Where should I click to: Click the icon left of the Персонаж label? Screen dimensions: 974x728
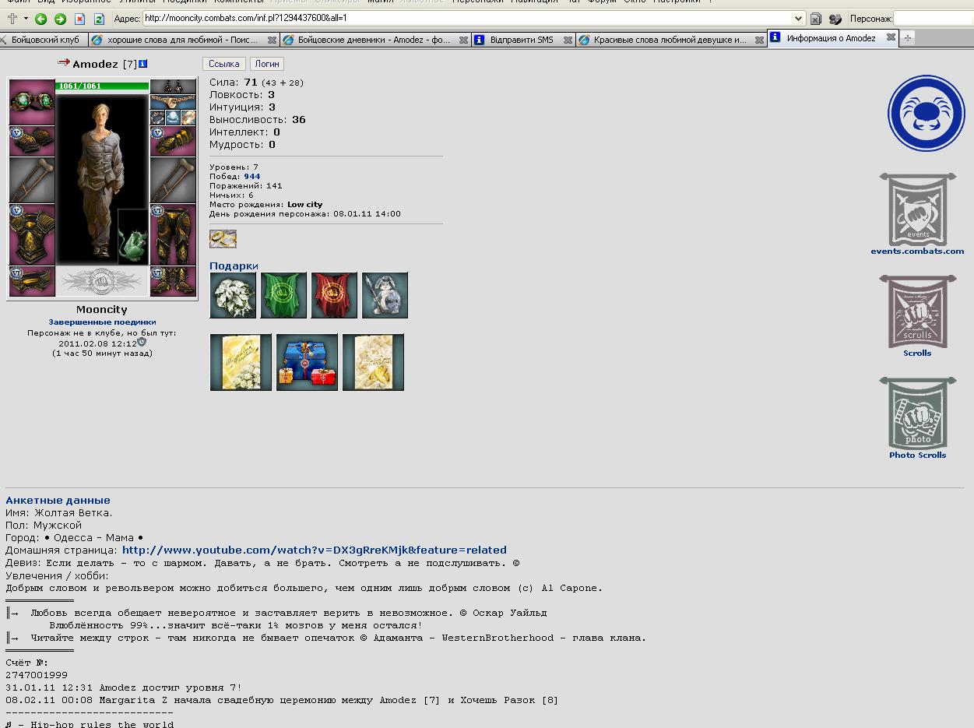[835, 19]
